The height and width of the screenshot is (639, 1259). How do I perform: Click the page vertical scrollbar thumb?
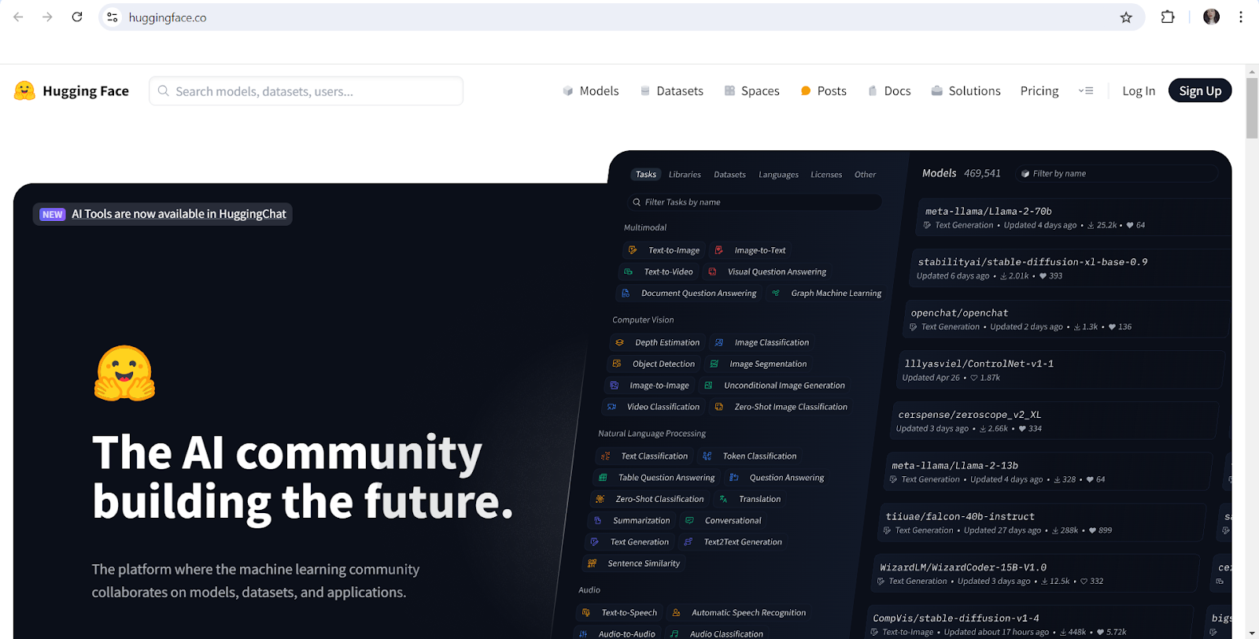click(1252, 108)
